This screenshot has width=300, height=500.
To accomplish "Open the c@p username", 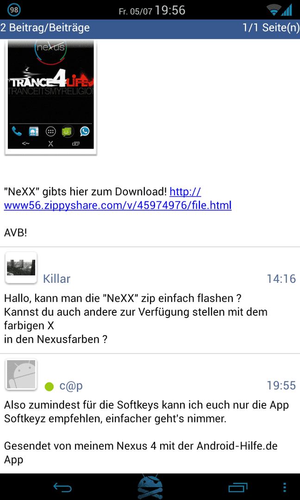I will (x=71, y=386).
